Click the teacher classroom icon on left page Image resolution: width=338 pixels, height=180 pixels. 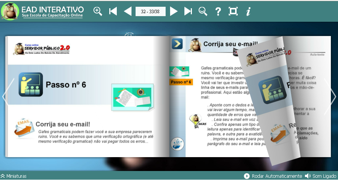click(31, 84)
